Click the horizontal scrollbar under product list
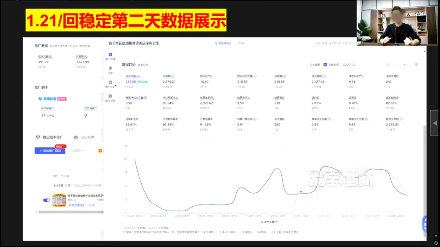This screenshot has width=440, height=247. click(71, 212)
